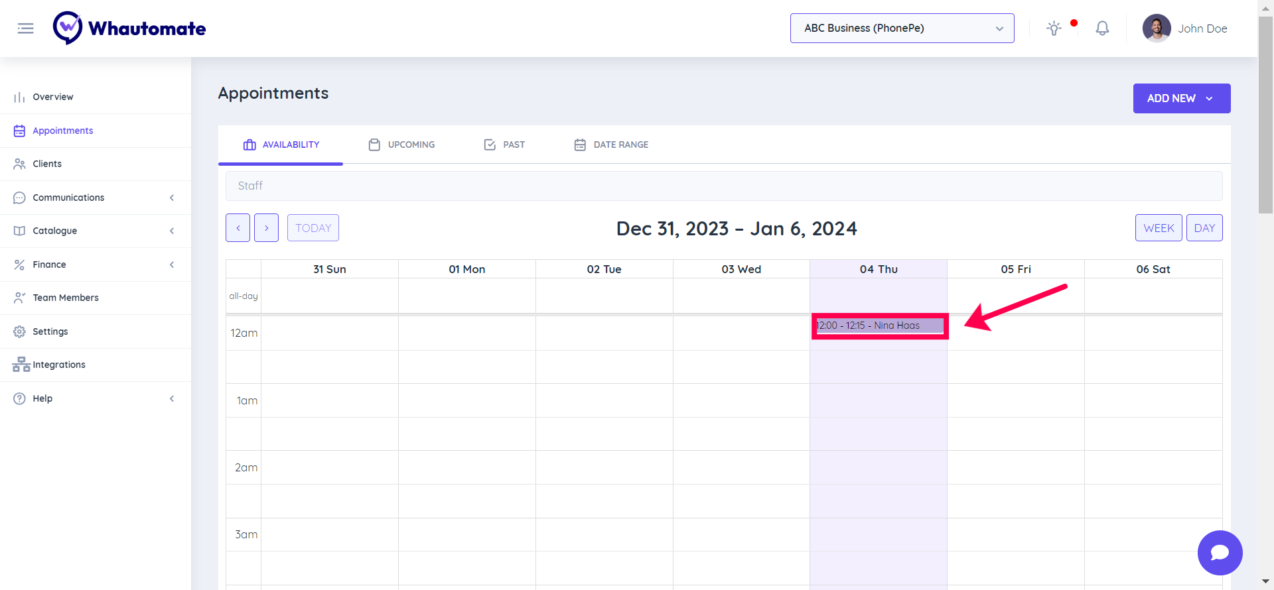Switch calendar to DAY view
The width and height of the screenshot is (1274, 590).
tap(1204, 228)
